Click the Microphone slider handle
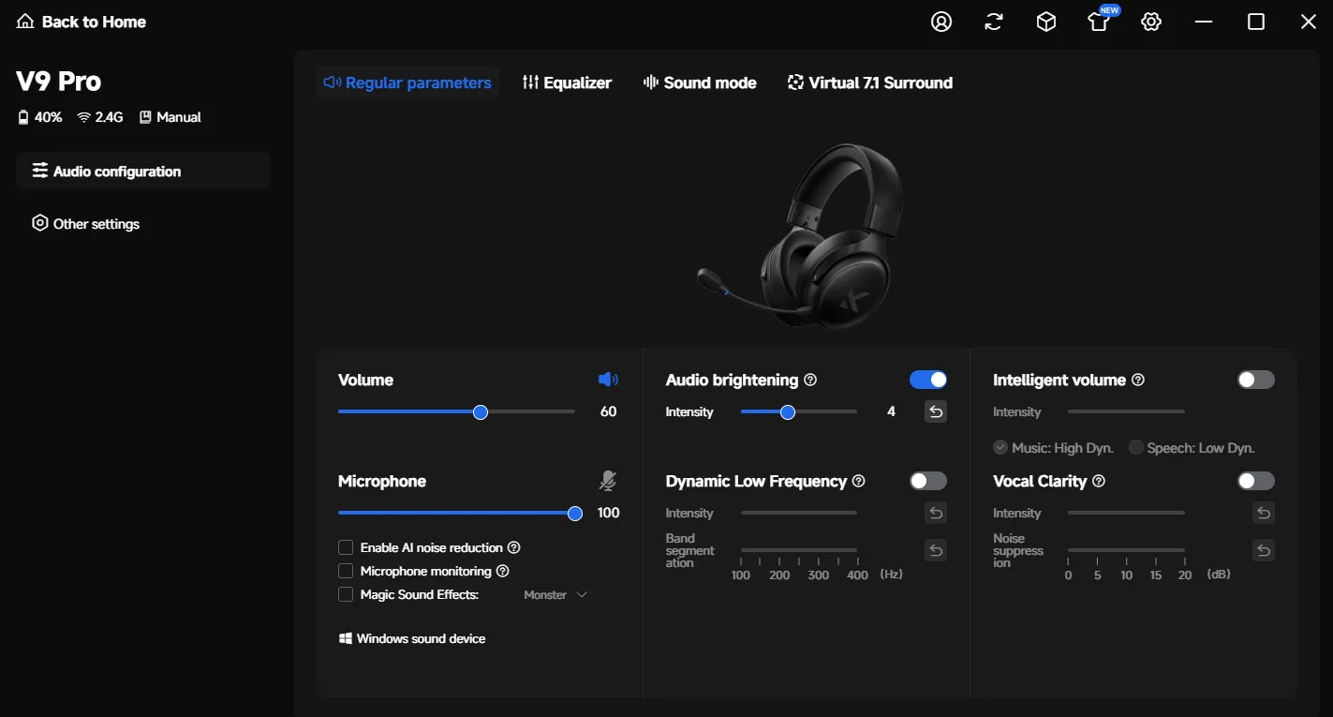This screenshot has width=1333, height=717. (x=575, y=513)
